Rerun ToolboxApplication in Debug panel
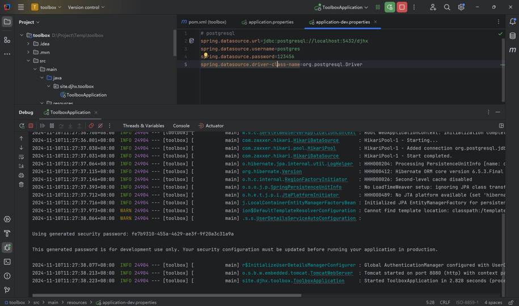This screenshot has width=519, height=306. pyautogui.click(x=22, y=126)
